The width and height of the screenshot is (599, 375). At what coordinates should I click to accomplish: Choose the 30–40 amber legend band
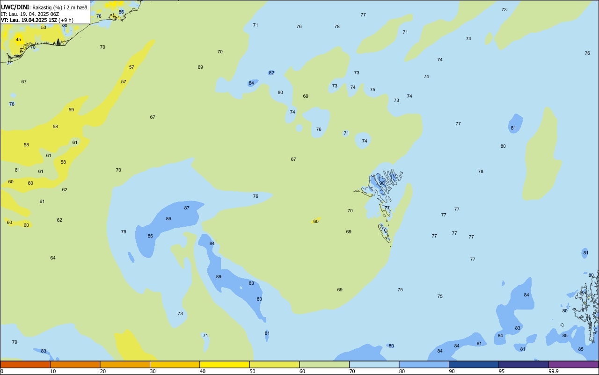[x=175, y=364]
